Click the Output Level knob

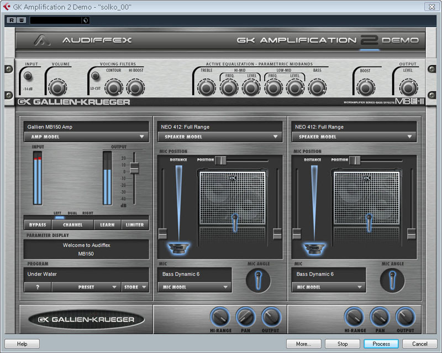coord(408,88)
